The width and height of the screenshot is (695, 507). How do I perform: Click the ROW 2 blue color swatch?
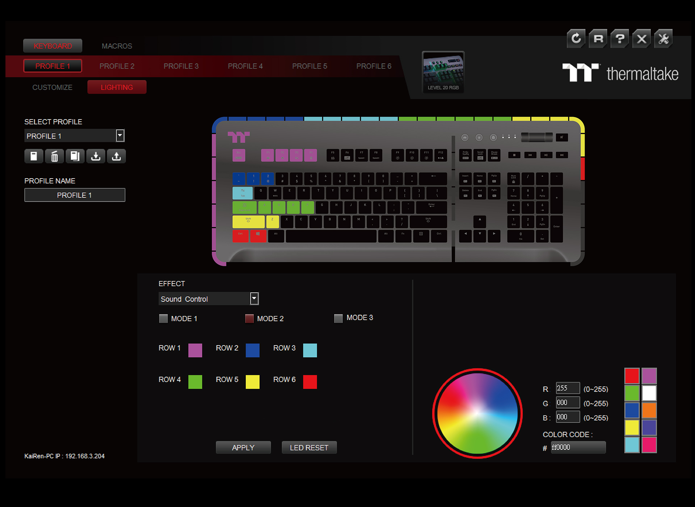[252, 350]
